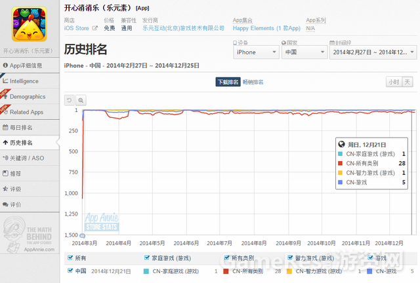Open Related Apps in the sidebar
Screen dimensions: 420x283
tap(30, 112)
